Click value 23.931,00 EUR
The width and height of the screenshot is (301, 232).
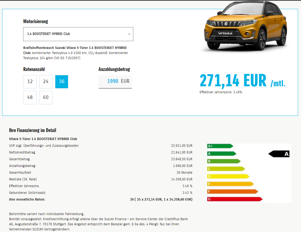pyautogui.click(x=182, y=146)
